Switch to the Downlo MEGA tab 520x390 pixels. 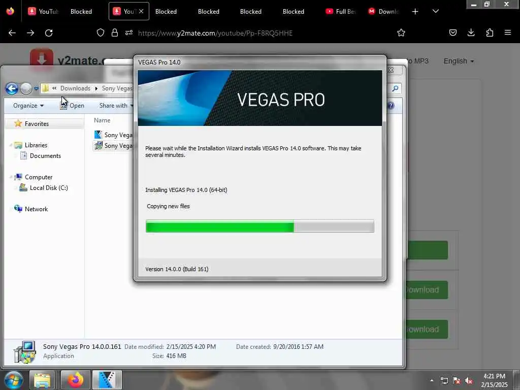[x=383, y=11]
